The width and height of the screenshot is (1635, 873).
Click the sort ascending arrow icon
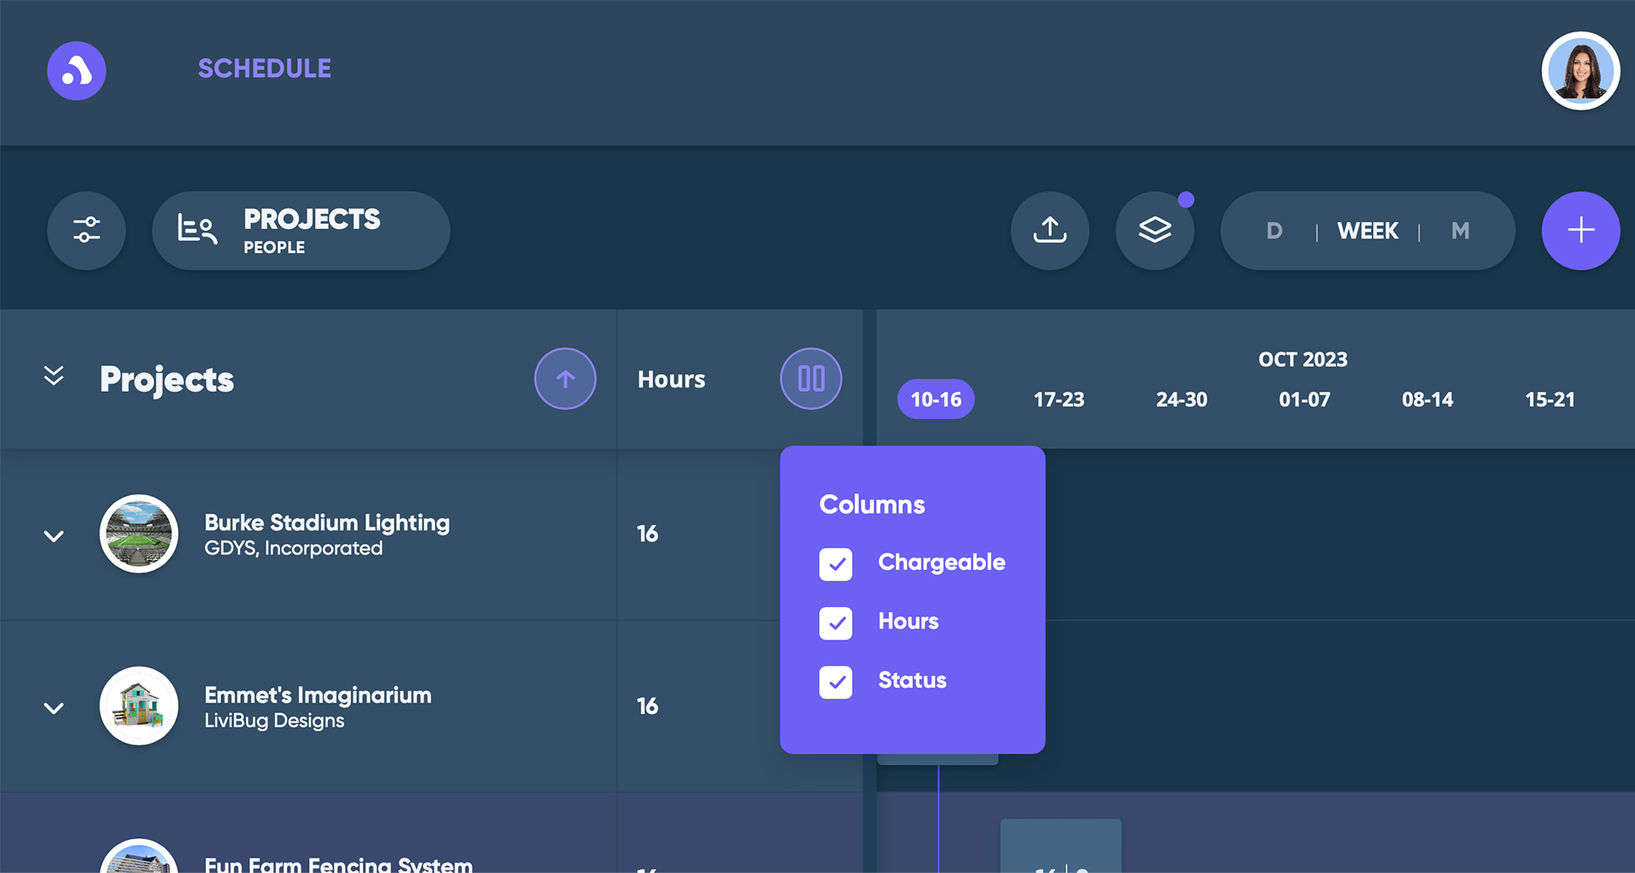click(565, 379)
